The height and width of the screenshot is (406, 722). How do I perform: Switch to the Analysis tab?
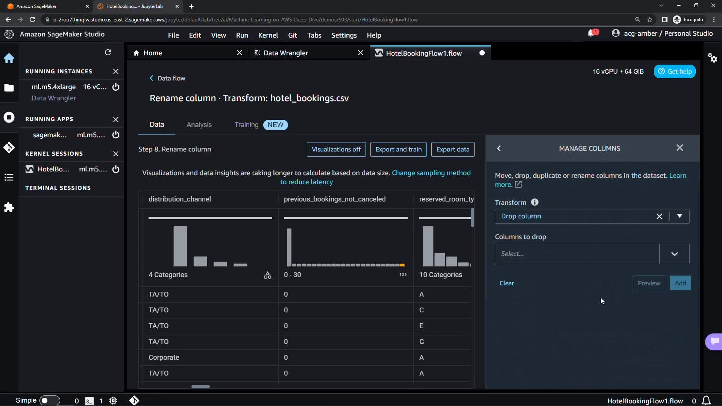click(199, 125)
